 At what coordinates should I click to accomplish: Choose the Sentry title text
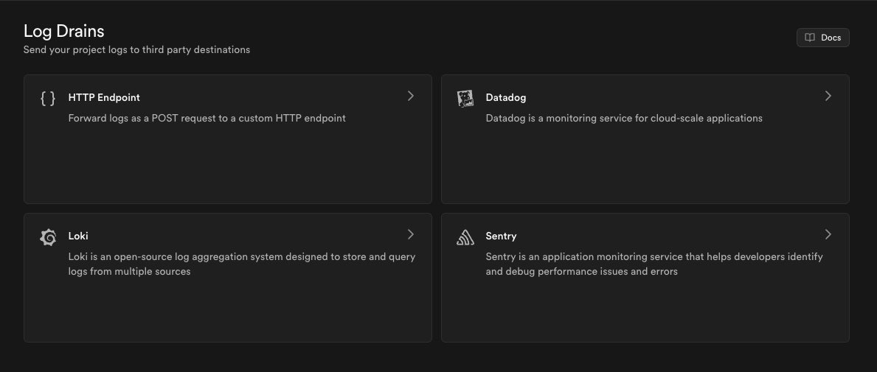click(x=501, y=236)
